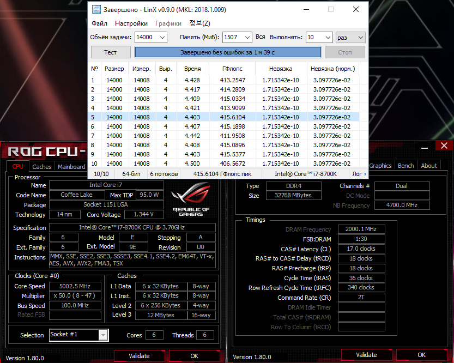Image resolution: width=454 pixels, height=363 pixels.
Task: Open the Файл menu in LinX
Action: tap(99, 23)
